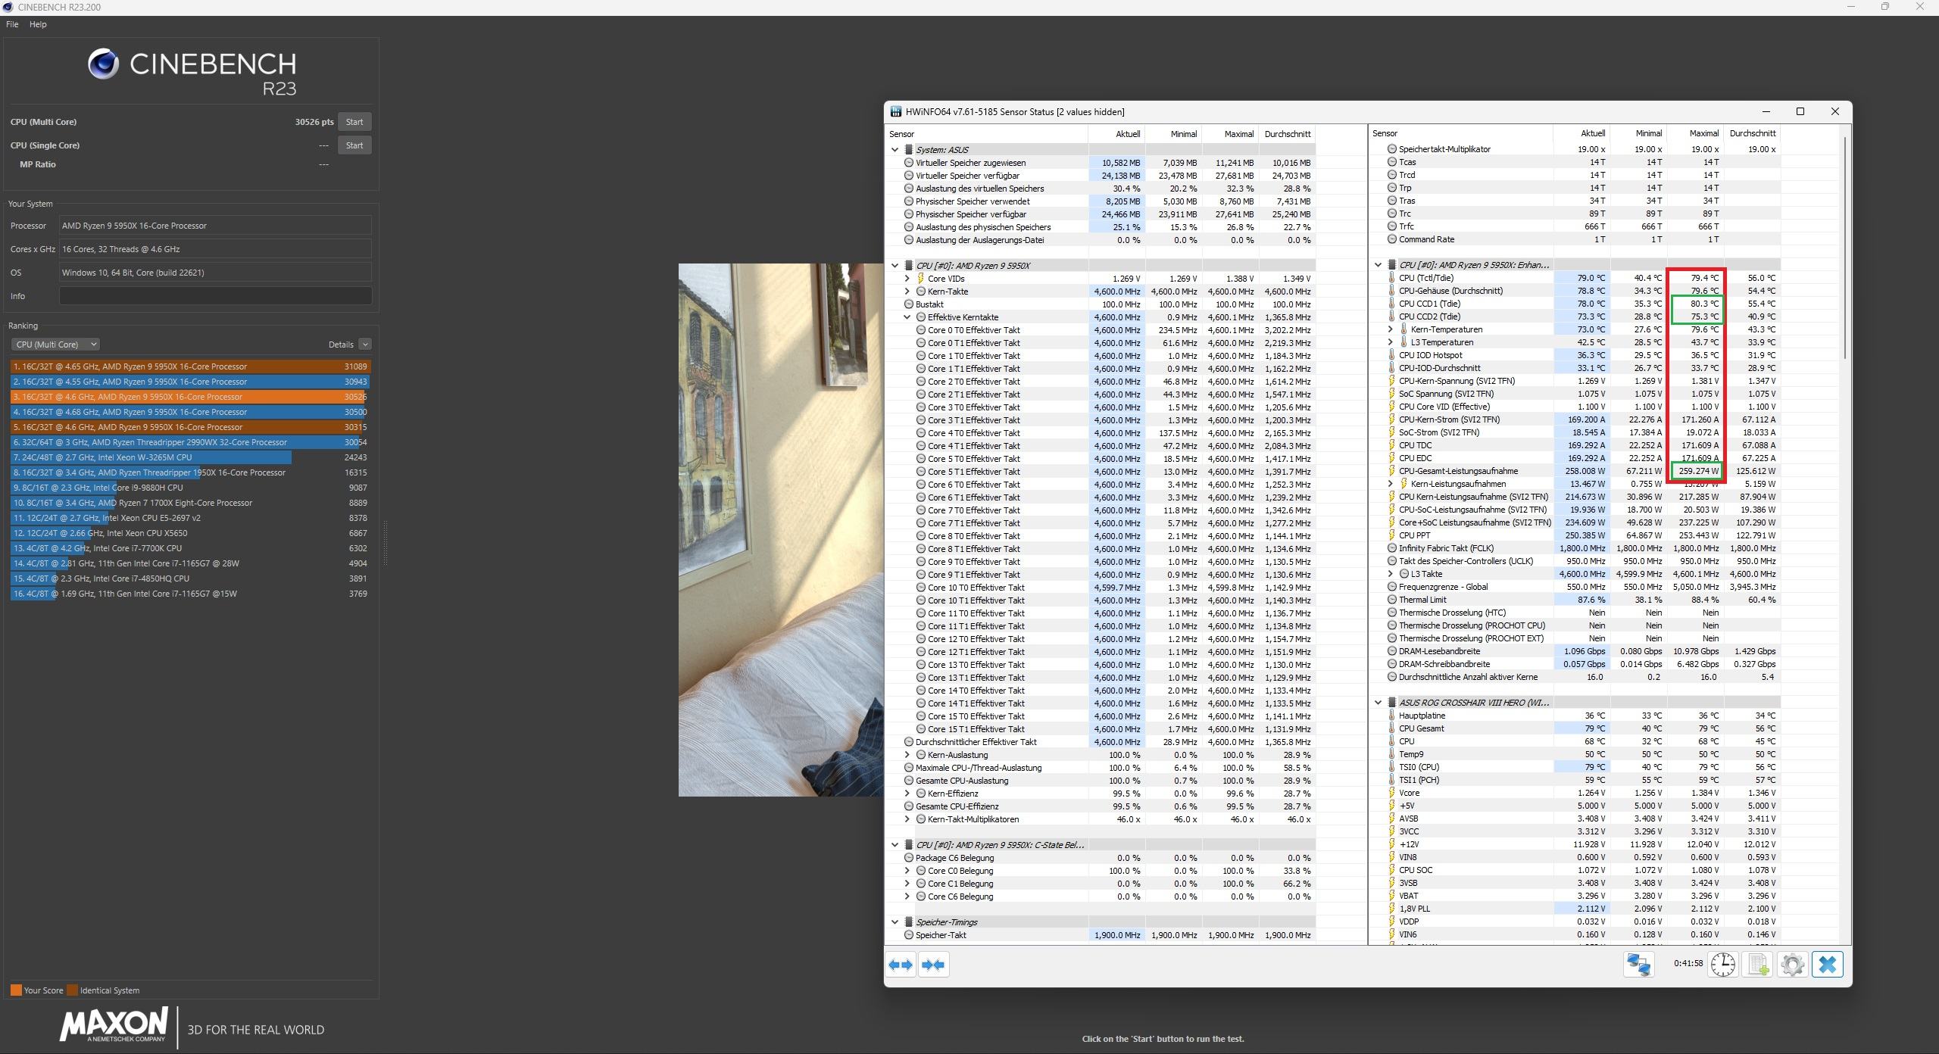Click the Processor field showing AMD Ryzen 9 5950X
Viewport: 1939px width, 1054px height.
point(215,226)
